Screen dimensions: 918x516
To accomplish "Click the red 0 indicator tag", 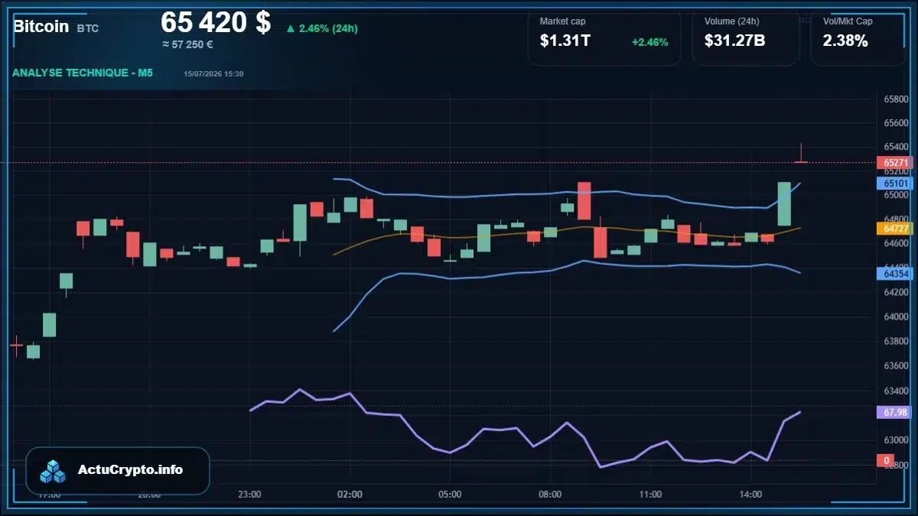I will [886, 460].
